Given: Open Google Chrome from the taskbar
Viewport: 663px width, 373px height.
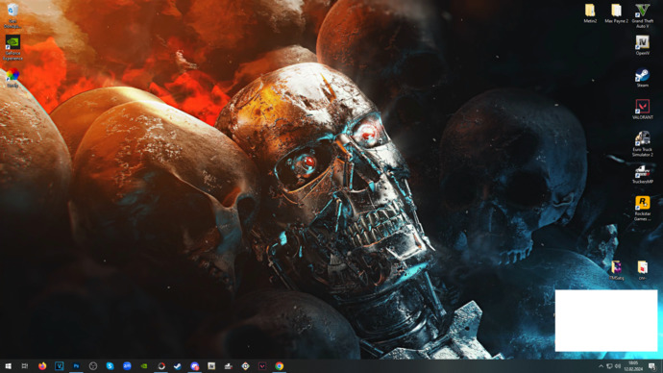Looking at the screenshot, I should coord(279,366).
